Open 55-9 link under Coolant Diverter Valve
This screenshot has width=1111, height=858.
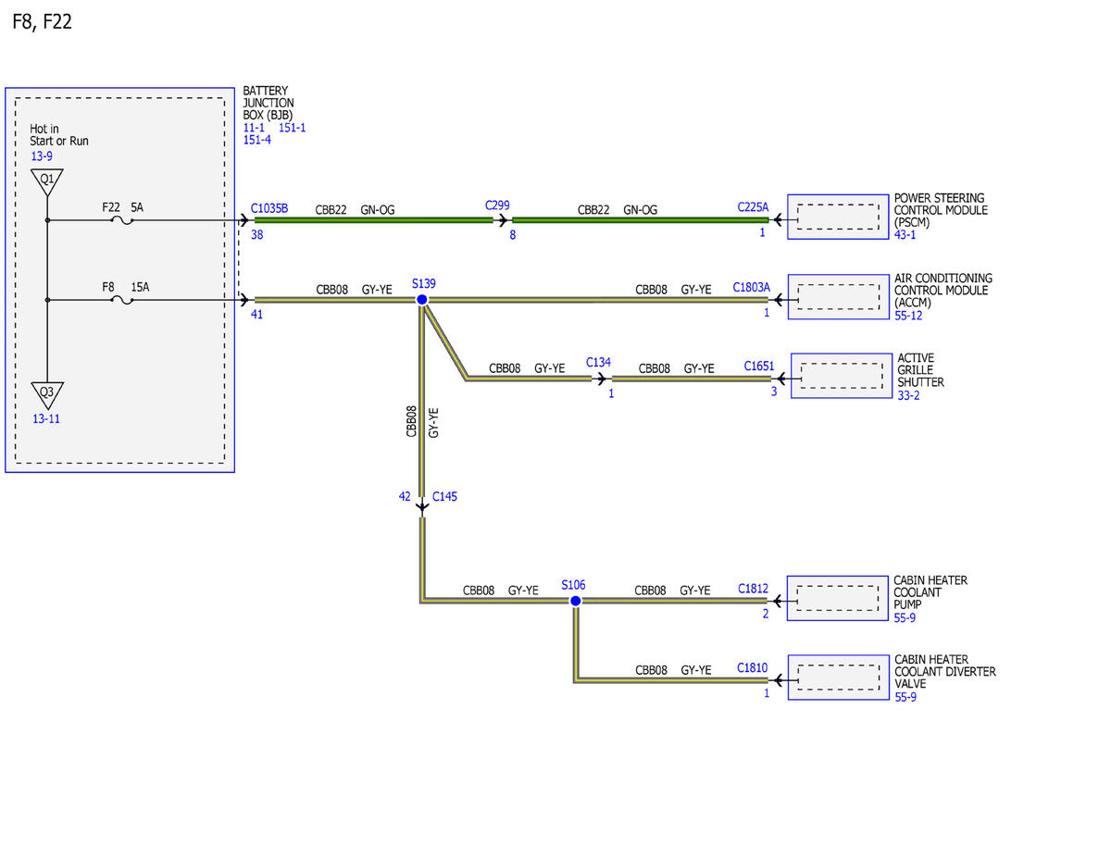[x=905, y=697]
